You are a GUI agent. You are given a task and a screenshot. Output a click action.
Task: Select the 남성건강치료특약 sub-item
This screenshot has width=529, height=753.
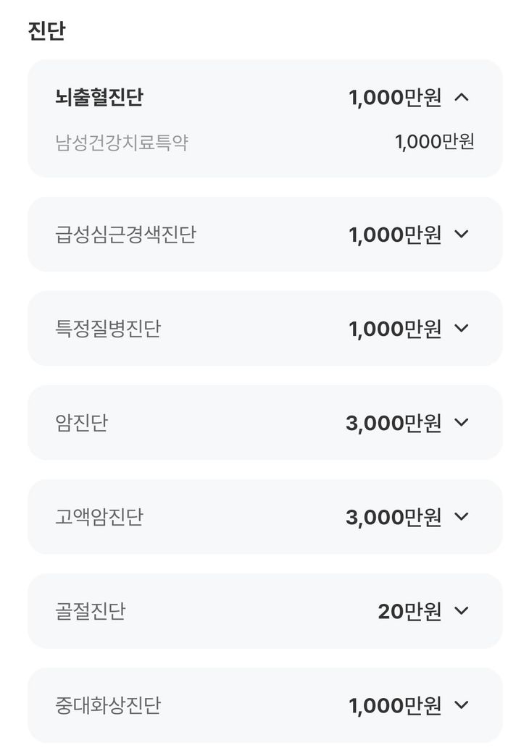[122, 142]
